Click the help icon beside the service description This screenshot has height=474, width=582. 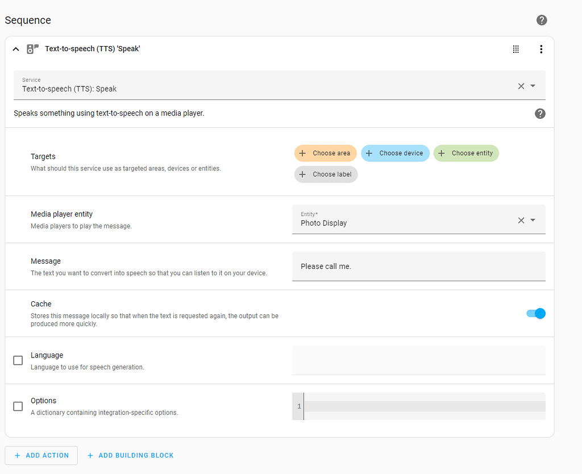click(540, 114)
